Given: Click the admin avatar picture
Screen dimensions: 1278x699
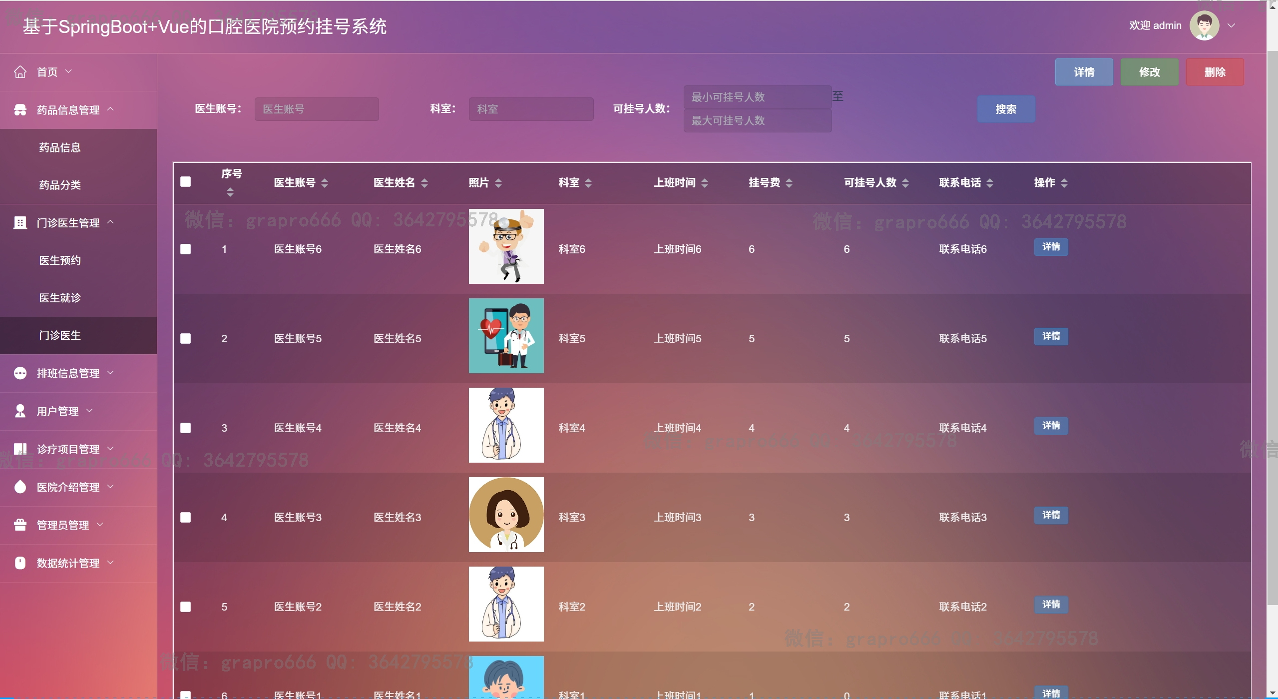Looking at the screenshot, I should tap(1204, 25).
